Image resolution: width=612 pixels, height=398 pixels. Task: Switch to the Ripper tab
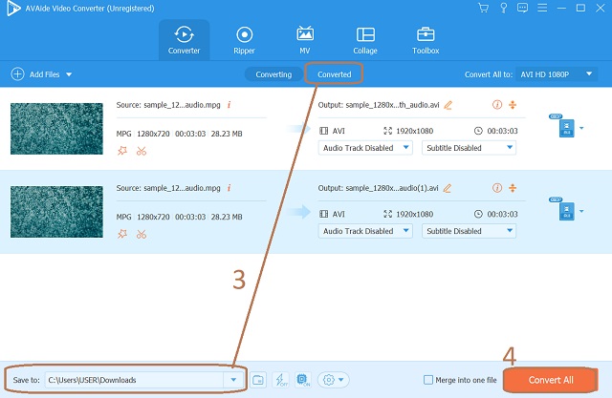245,40
